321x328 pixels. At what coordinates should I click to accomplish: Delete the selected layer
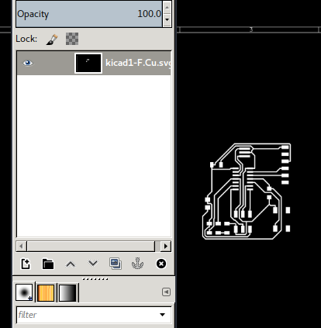161,264
